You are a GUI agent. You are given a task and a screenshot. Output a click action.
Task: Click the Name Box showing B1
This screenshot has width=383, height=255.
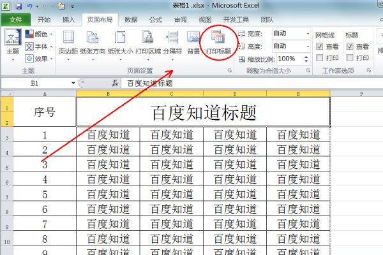pyautogui.click(x=35, y=84)
